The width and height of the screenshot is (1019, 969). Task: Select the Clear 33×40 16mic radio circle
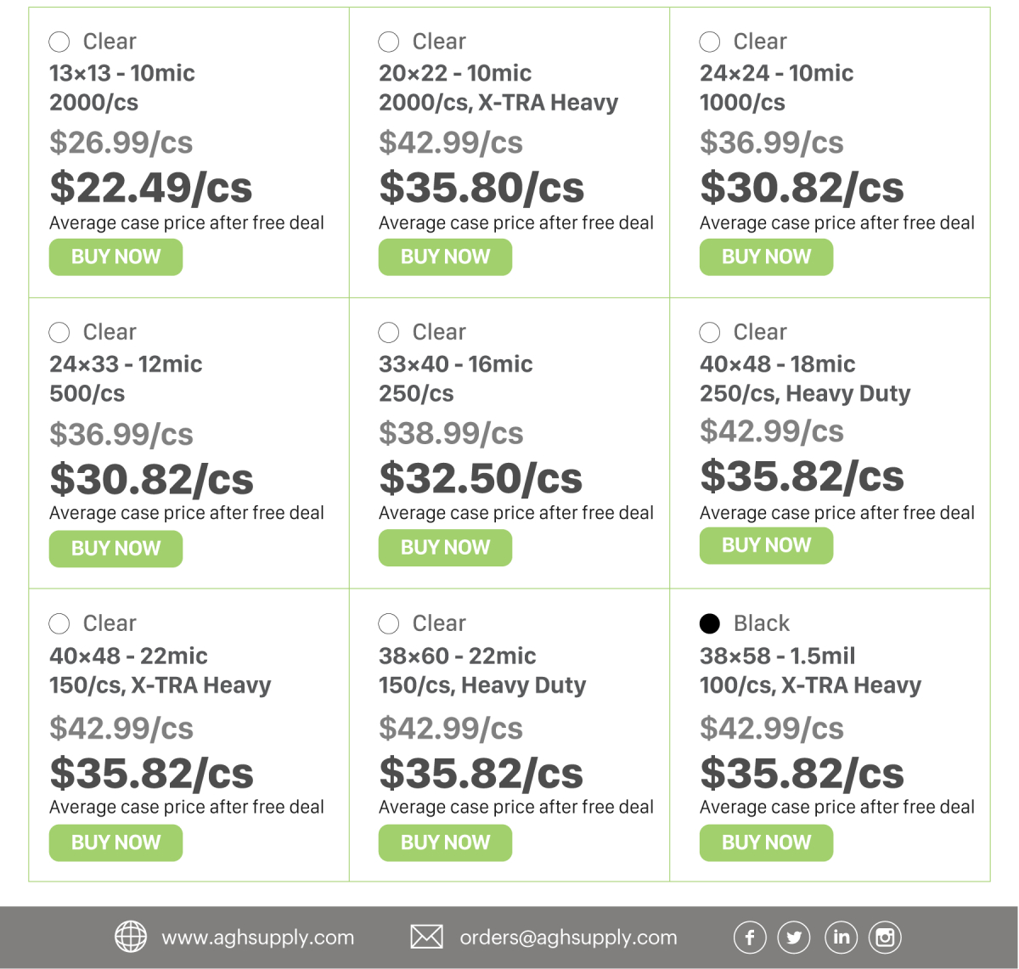389,332
